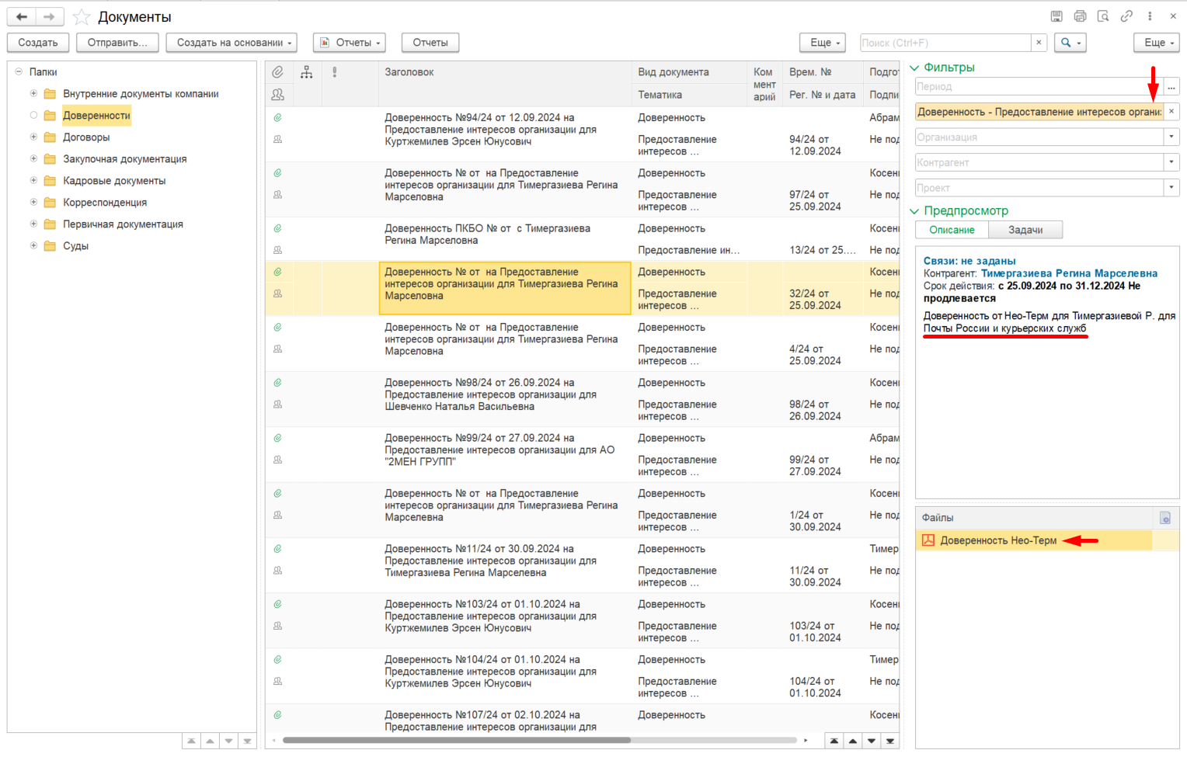Copy link using chain icon
The width and height of the screenshot is (1187, 757).
[1126, 16]
